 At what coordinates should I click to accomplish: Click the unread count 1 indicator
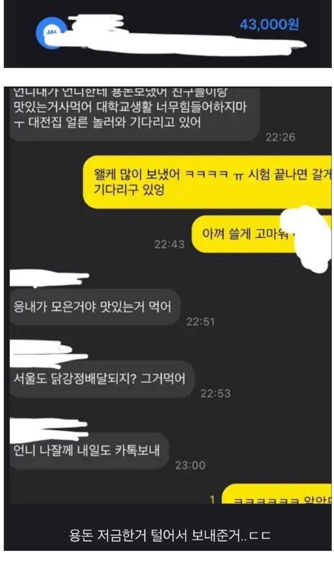coord(212,499)
